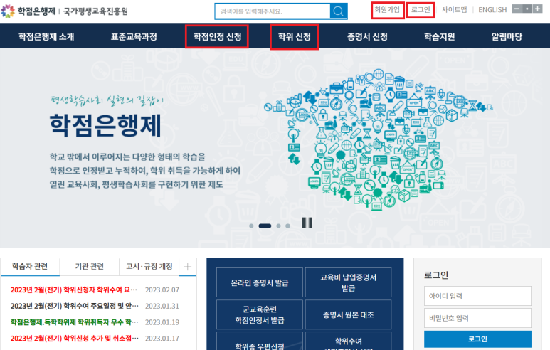550x350 pixels.
Task: Decrease font size with the minus button
Action: click(517, 9)
